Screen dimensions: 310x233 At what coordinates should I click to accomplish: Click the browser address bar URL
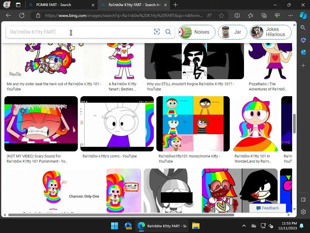(124, 15)
